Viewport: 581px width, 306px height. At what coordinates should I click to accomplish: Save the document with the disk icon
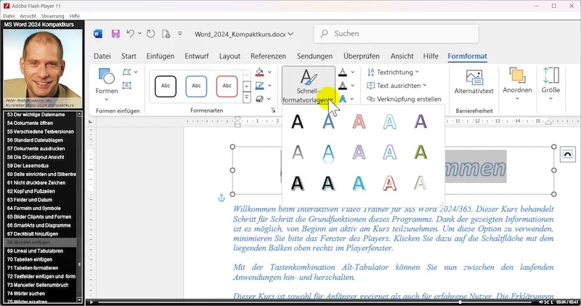coord(115,33)
